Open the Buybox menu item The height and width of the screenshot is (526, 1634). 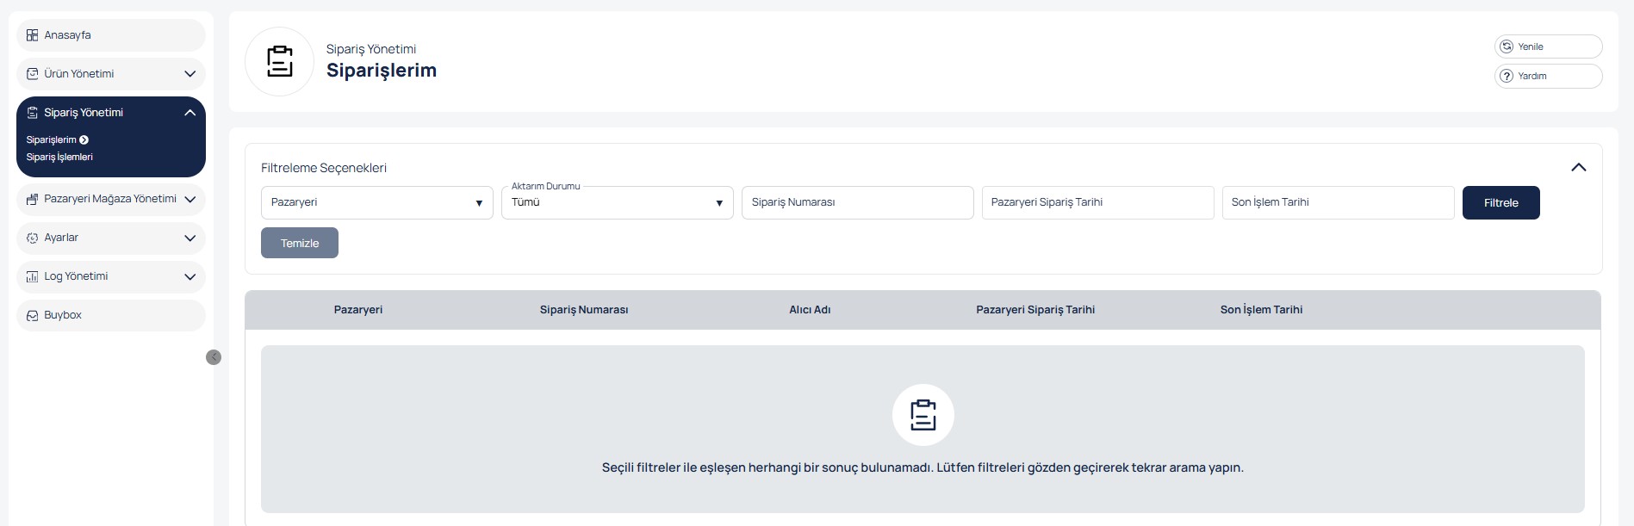pos(111,315)
